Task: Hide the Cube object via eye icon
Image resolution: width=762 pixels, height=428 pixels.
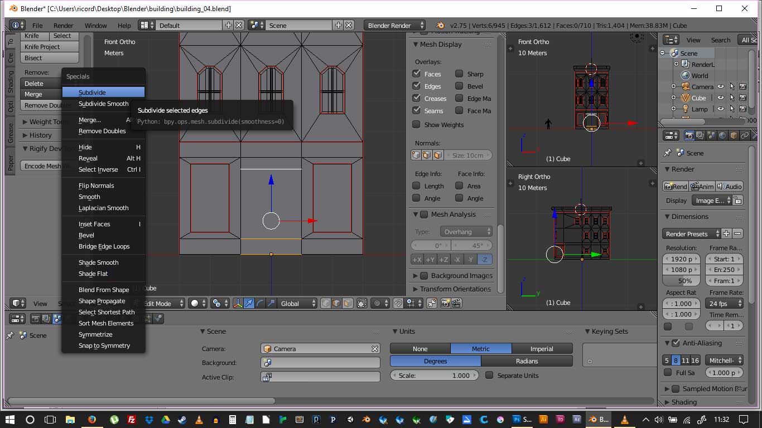Action: tap(721, 98)
